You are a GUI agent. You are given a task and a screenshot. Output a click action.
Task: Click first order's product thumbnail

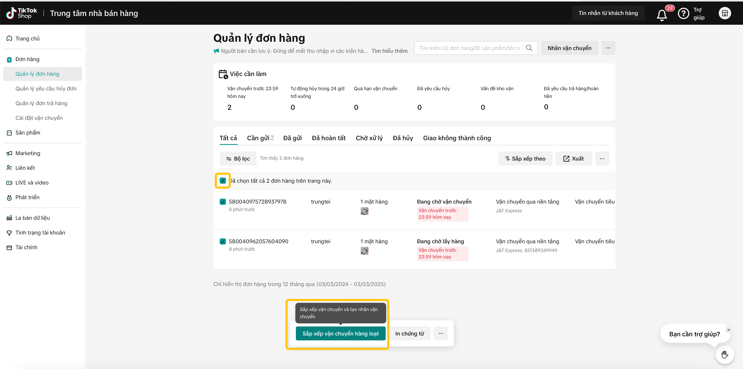(364, 211)
